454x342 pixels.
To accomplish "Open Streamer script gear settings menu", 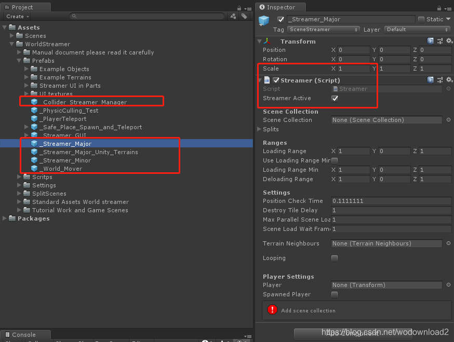I will 449,80.
